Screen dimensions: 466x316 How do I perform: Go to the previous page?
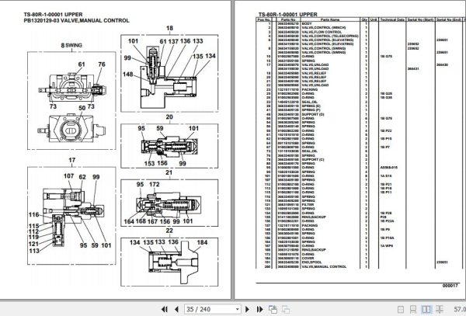tap(176, 309)
